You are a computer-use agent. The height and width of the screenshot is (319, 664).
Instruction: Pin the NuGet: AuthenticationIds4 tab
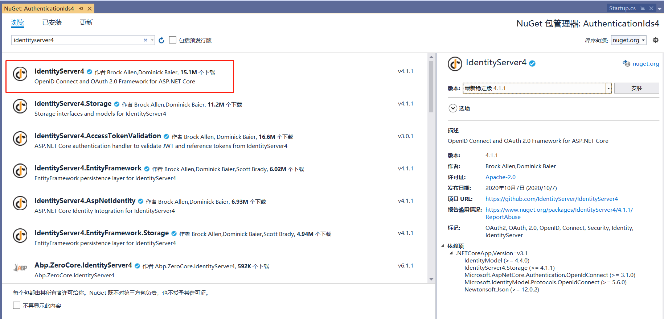(81, 8)
